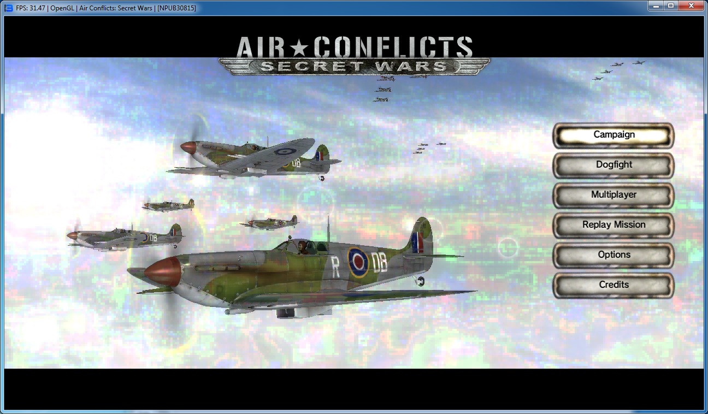Click the bomber formation in the top-right sky
Image resolution: width=708 pixels, height=414 pixels.
coord(618,69)
